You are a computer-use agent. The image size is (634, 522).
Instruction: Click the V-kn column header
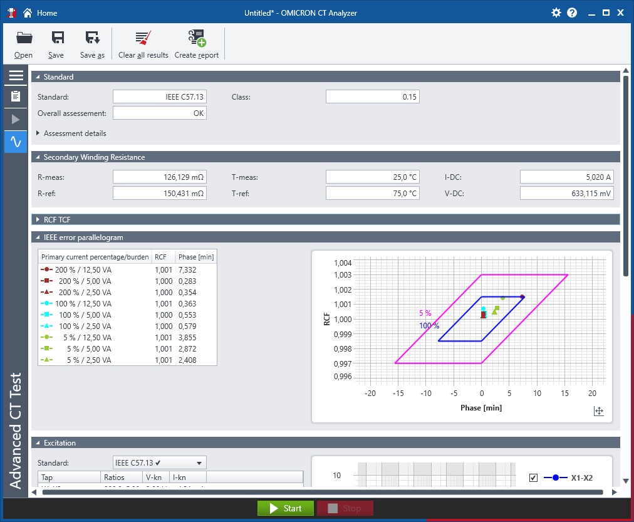tap(155, 478)
